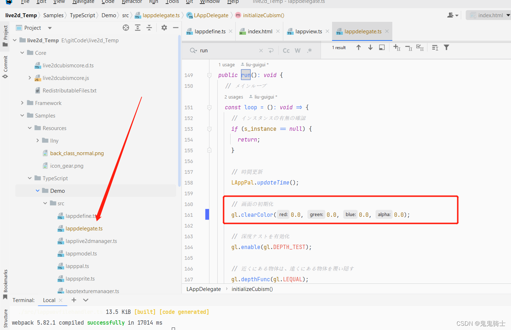Open the Structure tool window
The height and width of the screenshot is (330, 511).
click(5, 318)
